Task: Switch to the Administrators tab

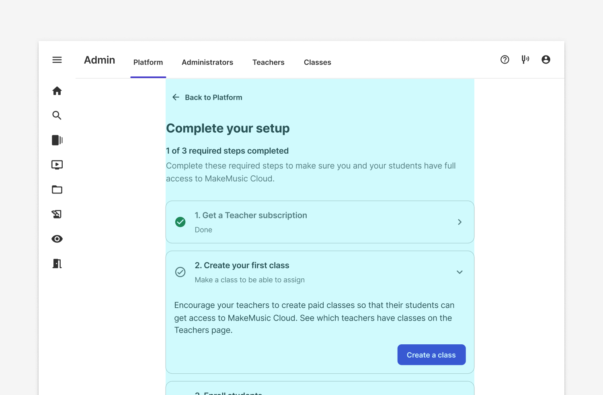Action: [x=207, y=62]
